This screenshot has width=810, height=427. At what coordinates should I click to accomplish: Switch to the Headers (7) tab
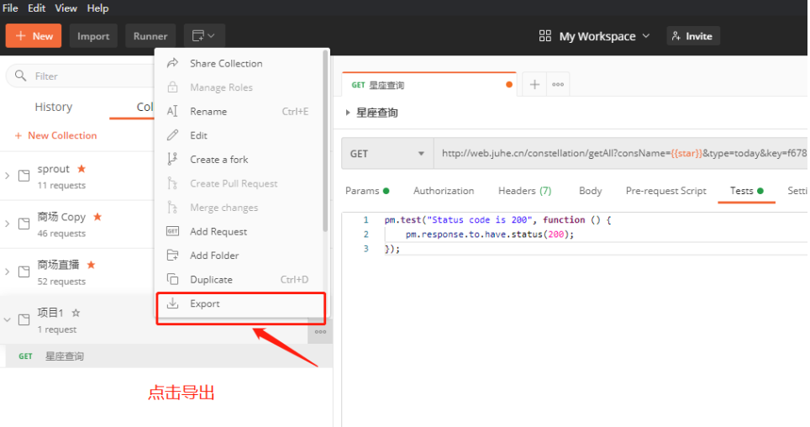point(524,191)
